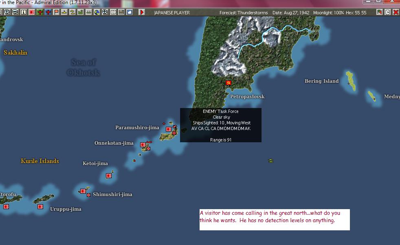Click the Bering Island map label

coord(321,81)
